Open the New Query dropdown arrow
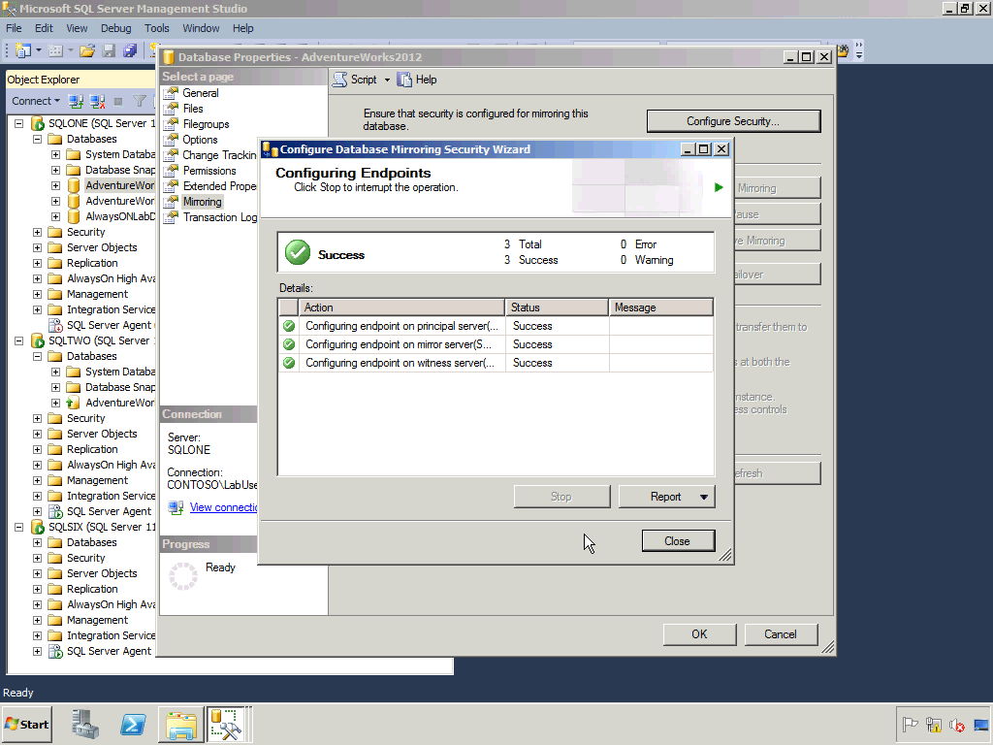 39,50
